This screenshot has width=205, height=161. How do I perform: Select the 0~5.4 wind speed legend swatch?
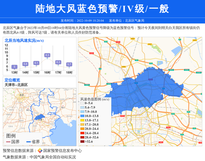tap(82, 103)
